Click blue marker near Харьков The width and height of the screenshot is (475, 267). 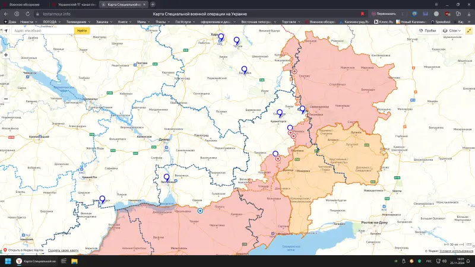coord(220,37)
